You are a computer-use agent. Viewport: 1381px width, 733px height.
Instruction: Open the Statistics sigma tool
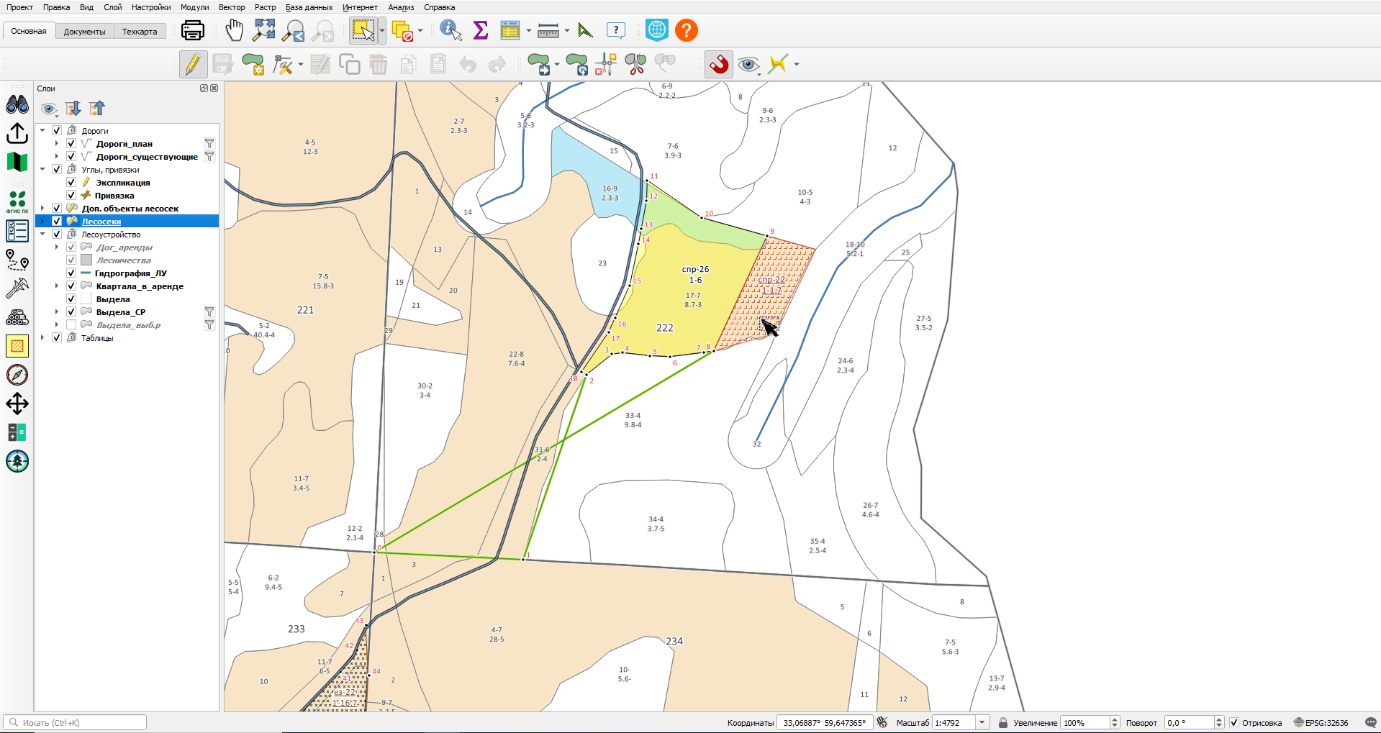coord(481,30)
